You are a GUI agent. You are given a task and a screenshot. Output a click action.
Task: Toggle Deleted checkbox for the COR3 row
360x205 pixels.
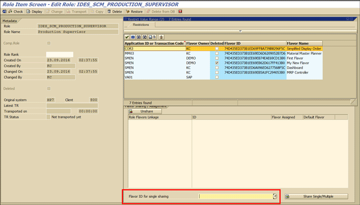coord(217,48)
